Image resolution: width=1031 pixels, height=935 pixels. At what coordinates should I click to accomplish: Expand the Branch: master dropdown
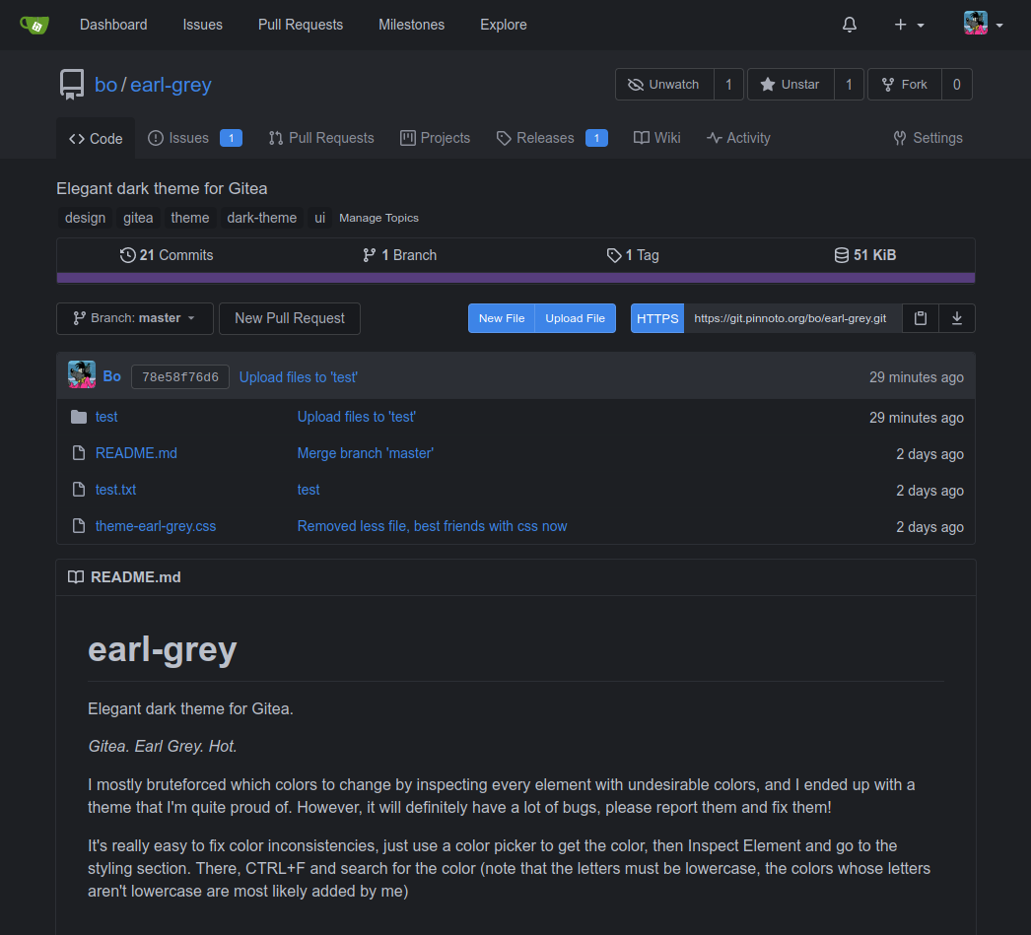click(x=135, y=318)
